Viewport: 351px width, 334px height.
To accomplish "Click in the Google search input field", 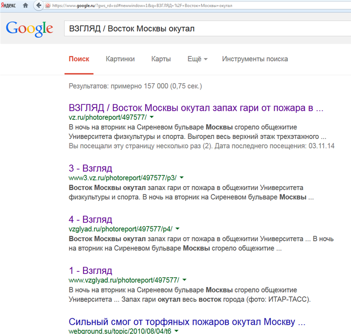I will click(x=206, y=29).
